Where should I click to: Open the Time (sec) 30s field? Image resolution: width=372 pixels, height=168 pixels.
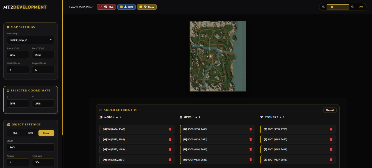coord(43,162)
